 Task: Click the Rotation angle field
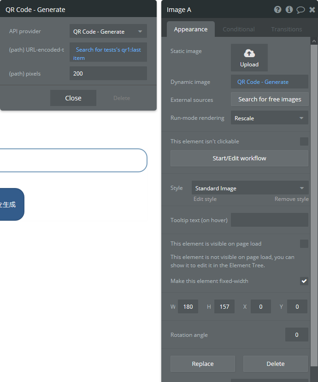296,335
